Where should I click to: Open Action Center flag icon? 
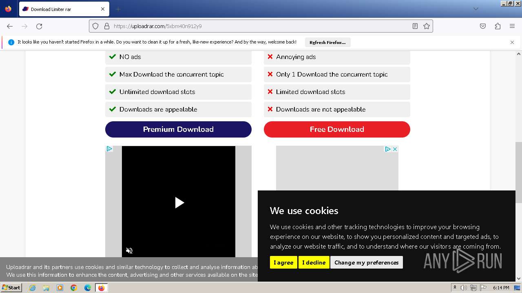pyautogui.click(x=483, y=288)
